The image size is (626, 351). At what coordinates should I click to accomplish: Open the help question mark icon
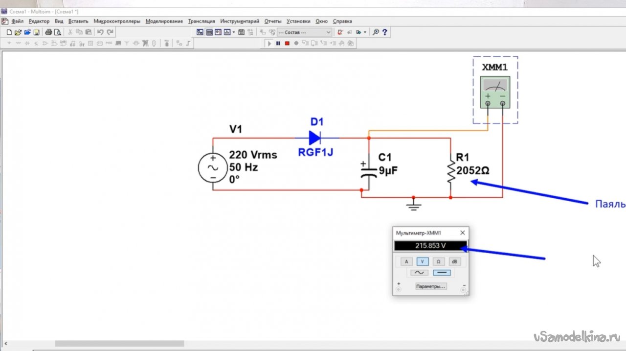(x=385, y=32)
